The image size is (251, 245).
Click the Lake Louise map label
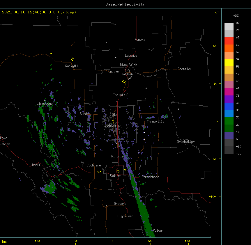(x=5, y=141)
